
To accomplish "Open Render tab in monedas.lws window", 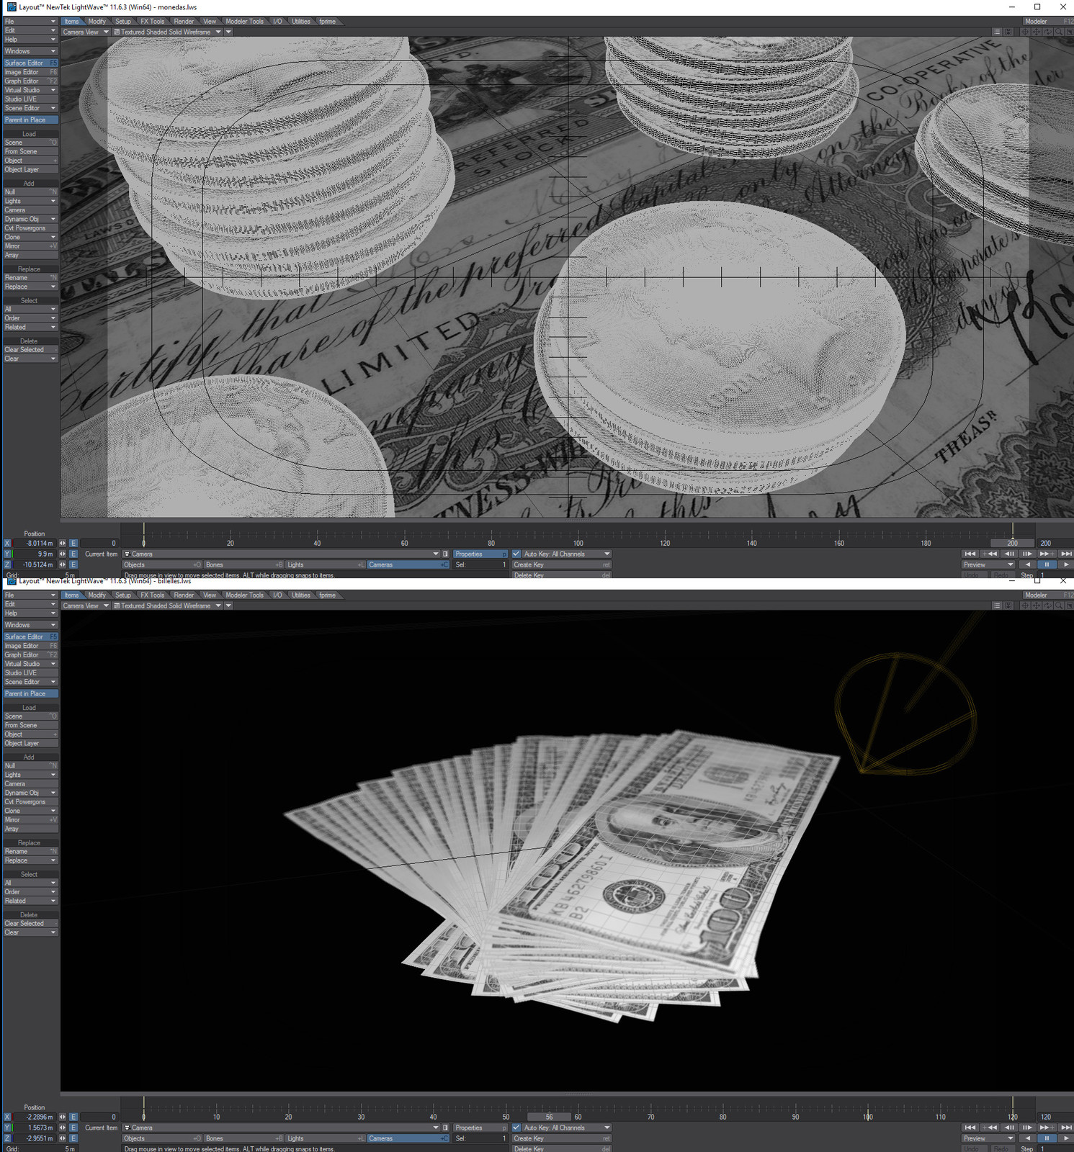I will 184,22.
